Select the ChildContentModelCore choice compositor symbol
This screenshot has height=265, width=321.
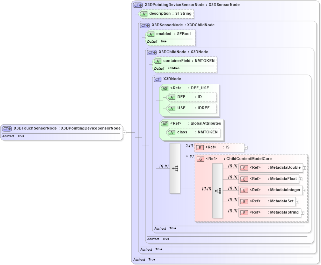pyautogui.click(x=217, y=191)
